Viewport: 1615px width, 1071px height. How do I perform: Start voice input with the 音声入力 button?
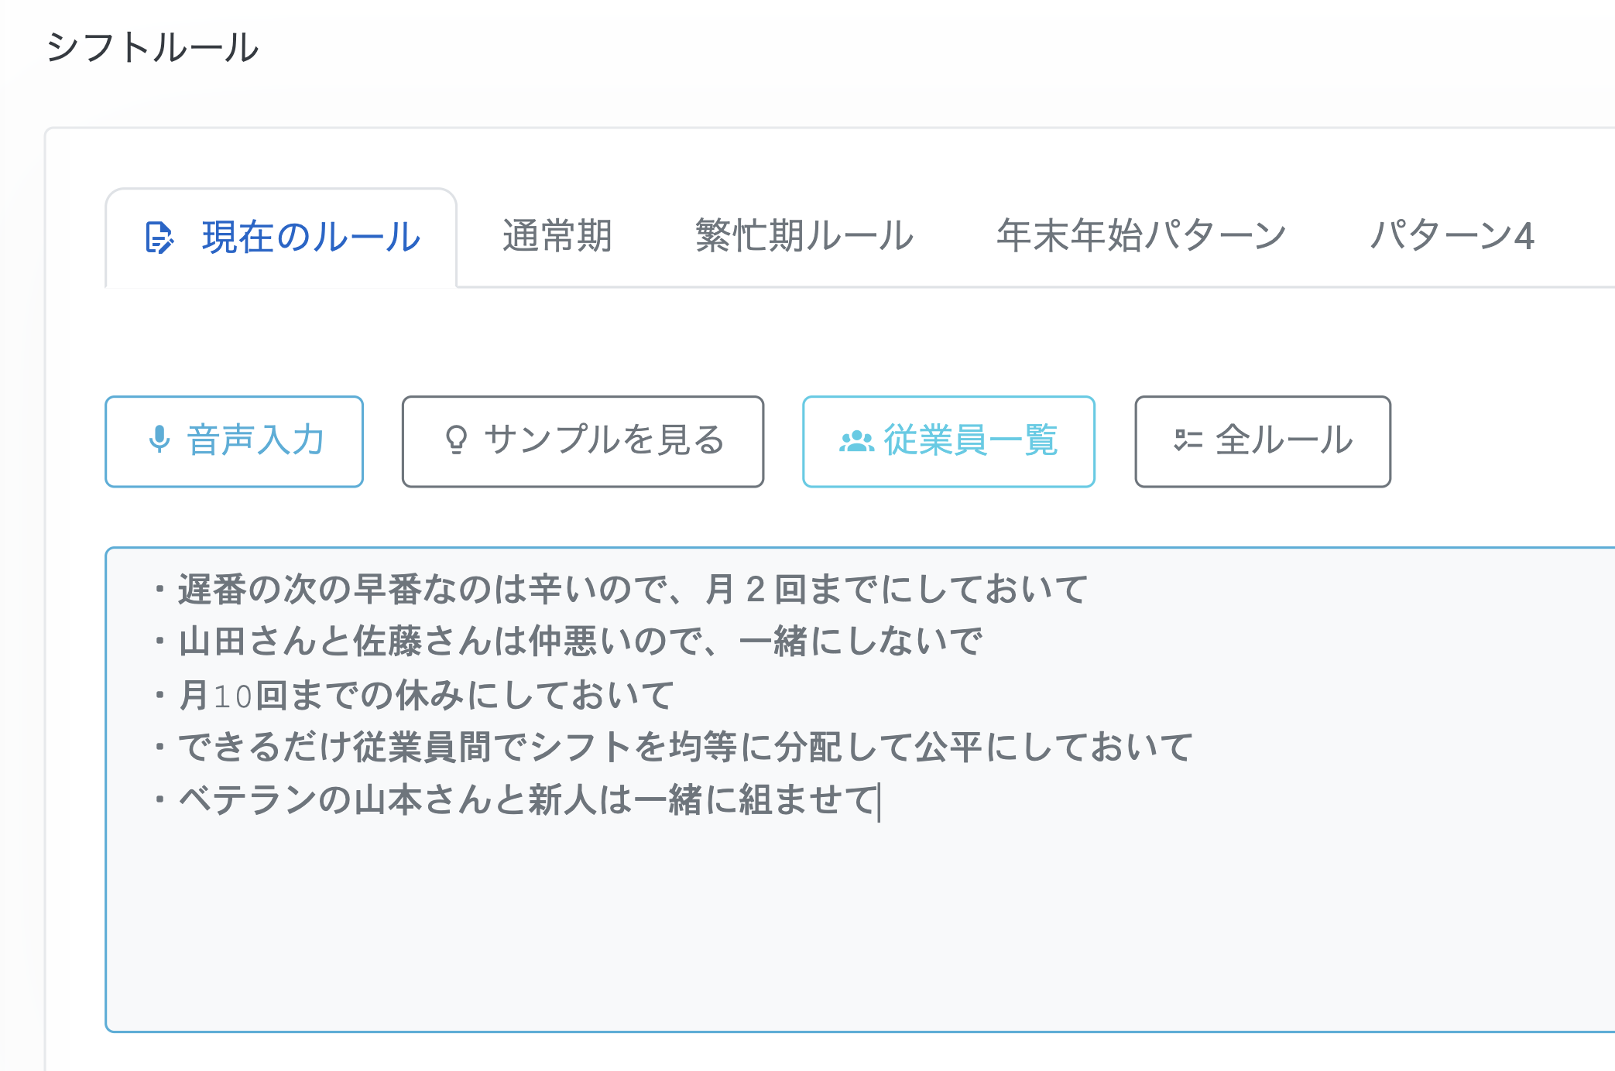233,440
